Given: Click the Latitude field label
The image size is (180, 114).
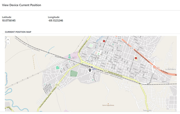Looking at the screenshot, I should 7,17.
